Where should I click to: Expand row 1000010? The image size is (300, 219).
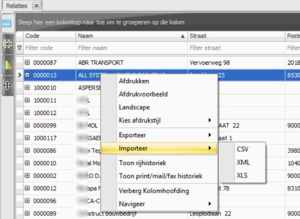tap(27, 88)
